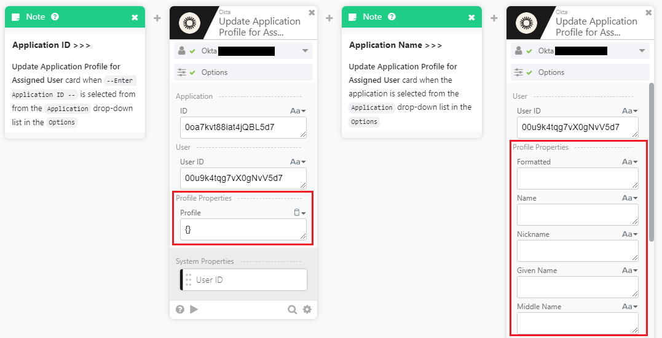Open card settings via the gear icon
This screenshot has height=338, width=662.
pyautogui.click(x=307, y=310)
